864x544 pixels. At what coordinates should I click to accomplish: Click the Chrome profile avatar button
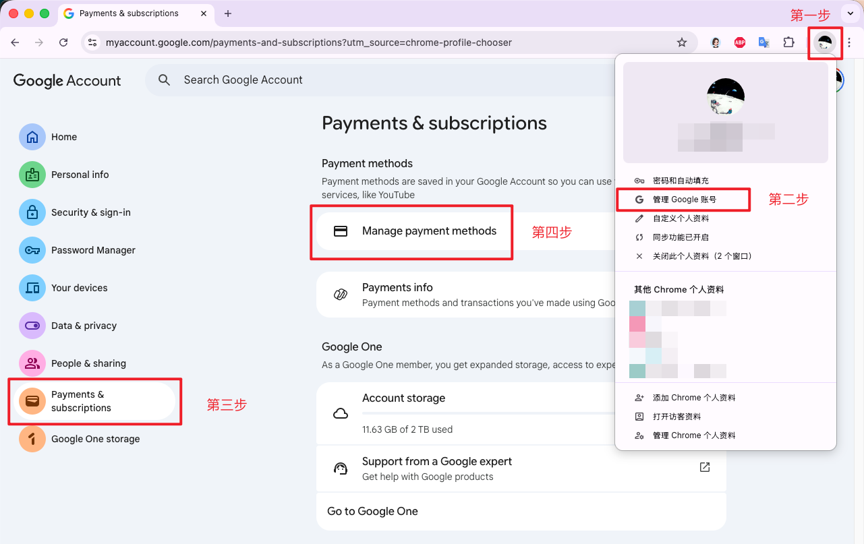[x=824, y=43]
